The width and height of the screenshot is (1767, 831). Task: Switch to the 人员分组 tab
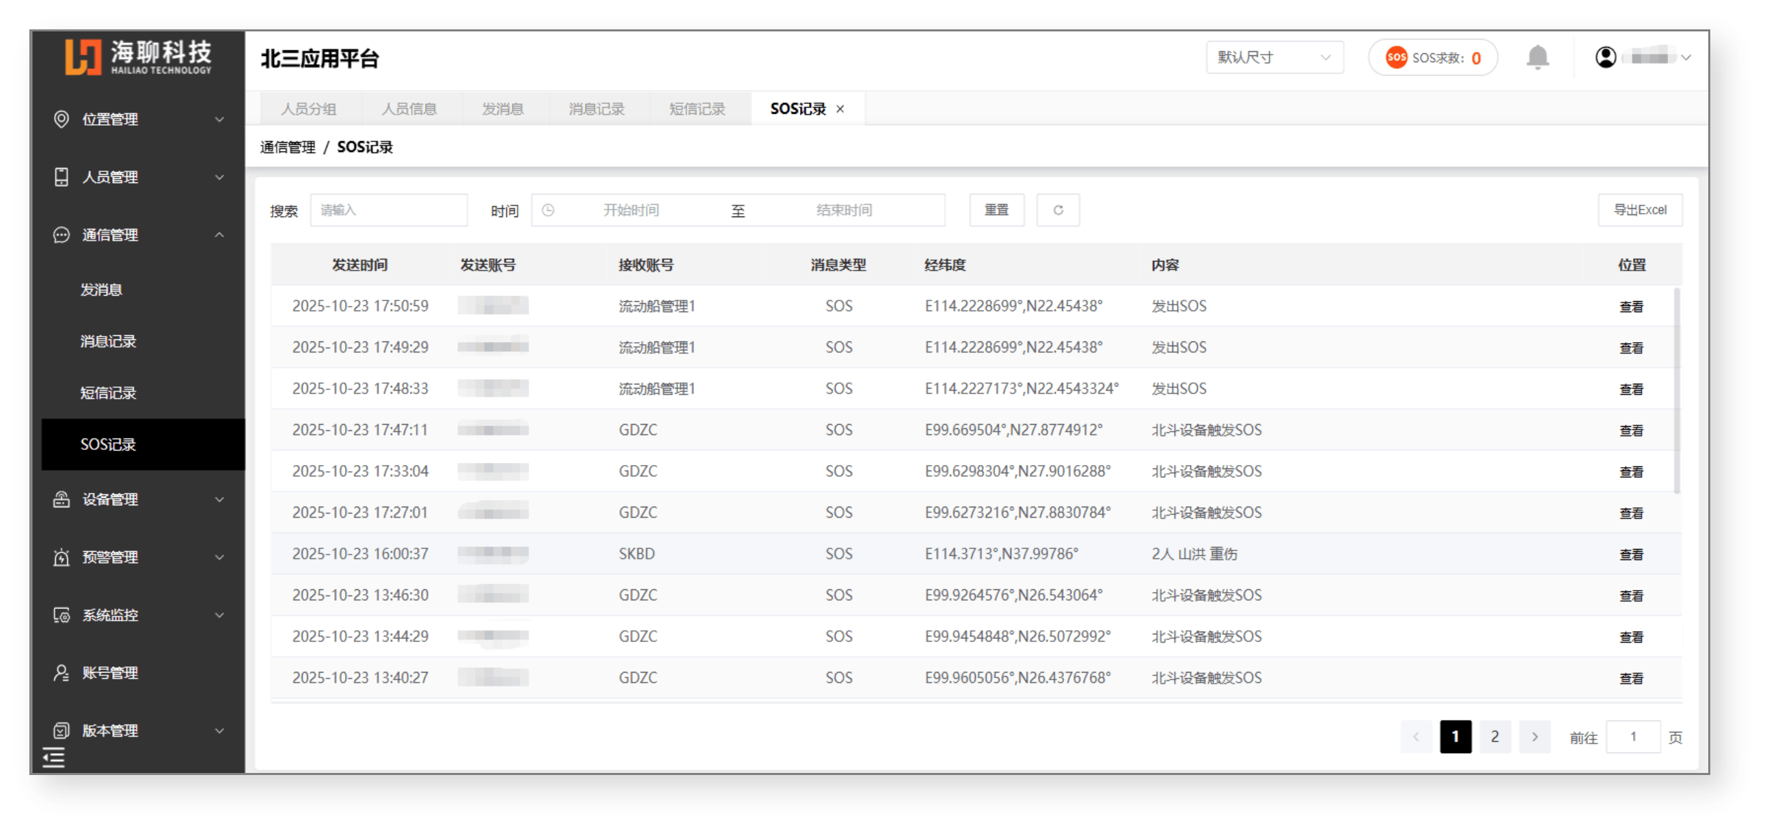309,109
